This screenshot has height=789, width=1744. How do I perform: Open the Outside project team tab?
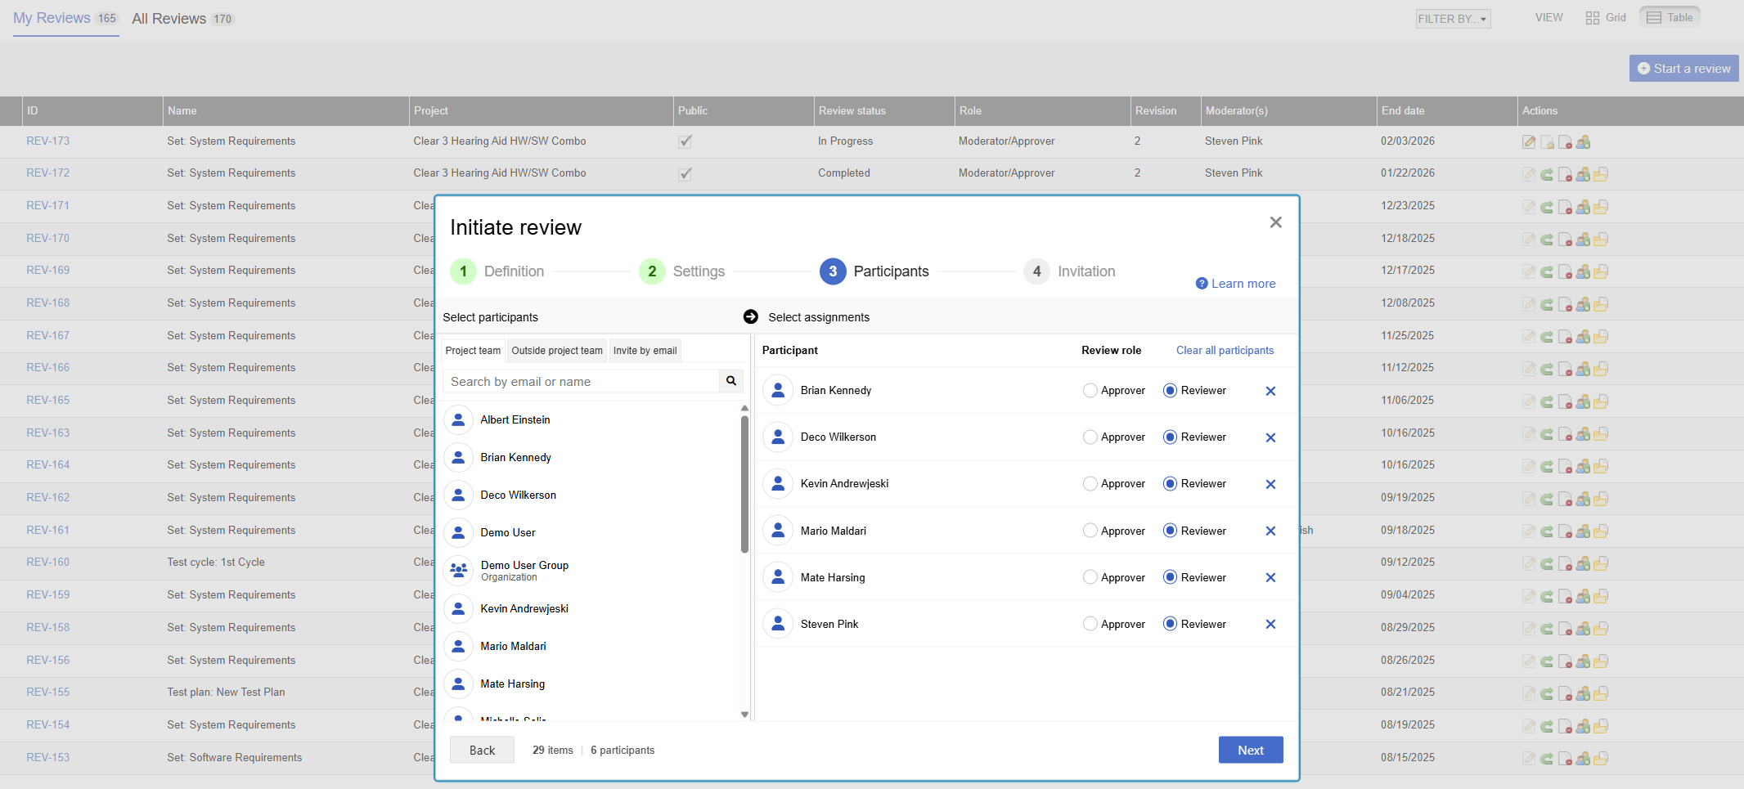[557, 351]
